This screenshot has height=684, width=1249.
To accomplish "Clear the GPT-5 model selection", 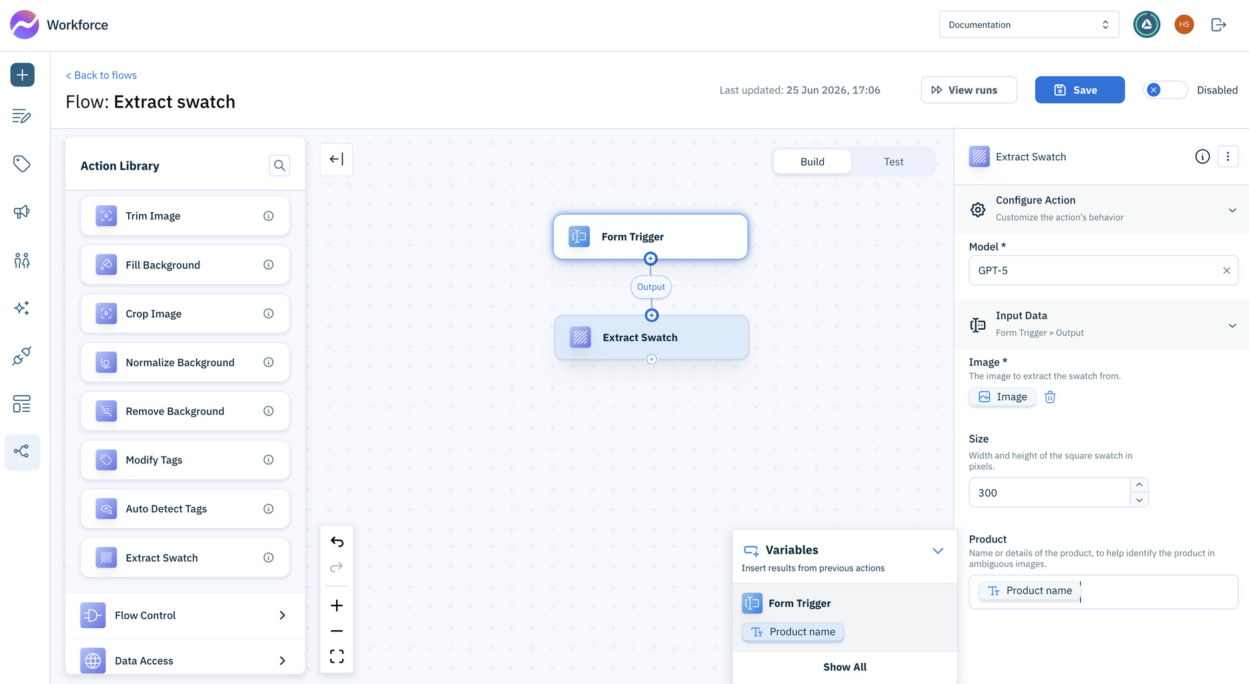I will pos(1226,271).
